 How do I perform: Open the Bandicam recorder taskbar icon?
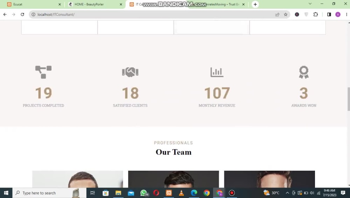click(x=232, y=193)
